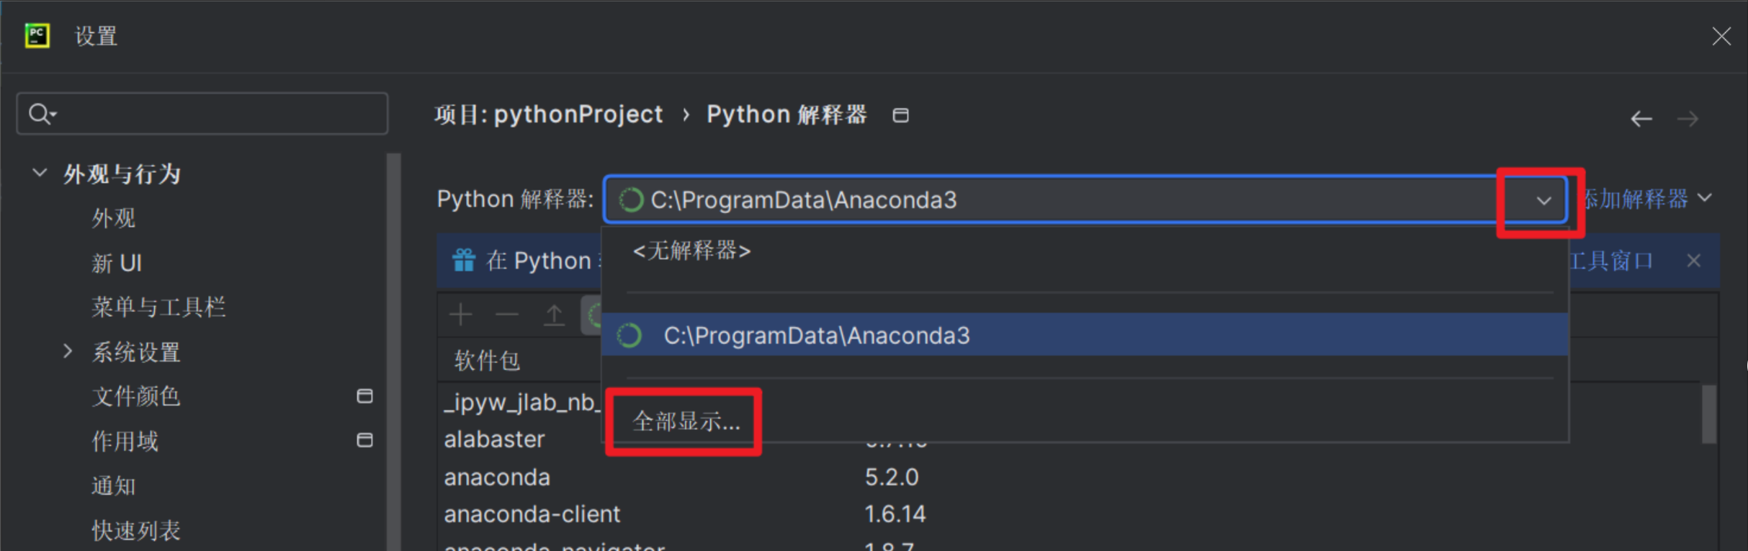Viewport: 1748px width, 551px height.
Task: Click the forward navigation arrow
Action: click(1688, 119)
